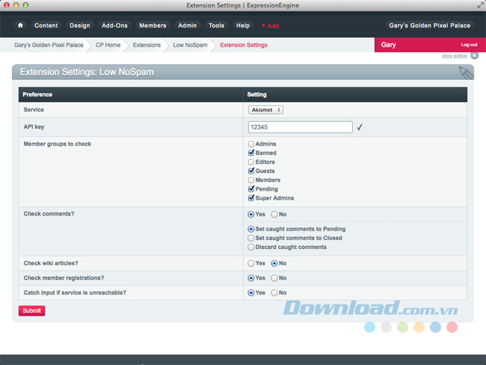Click the API key validation checkmark

(x=359, y=127)
